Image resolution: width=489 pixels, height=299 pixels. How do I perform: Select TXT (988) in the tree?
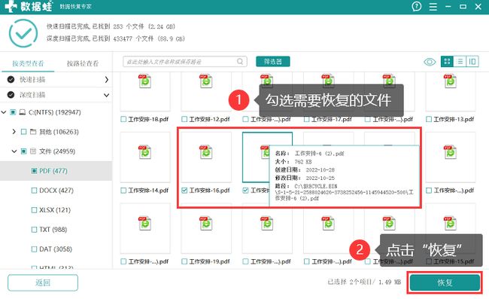[x=53, y=230]
